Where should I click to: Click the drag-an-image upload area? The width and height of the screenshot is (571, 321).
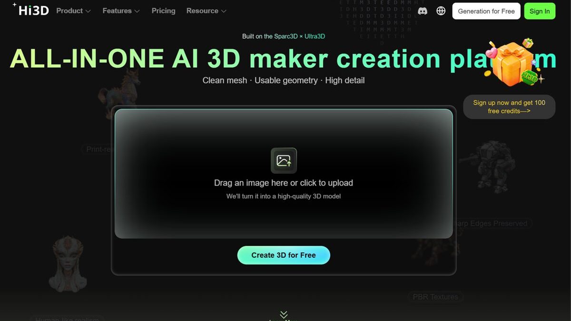(x=284, y=174)
